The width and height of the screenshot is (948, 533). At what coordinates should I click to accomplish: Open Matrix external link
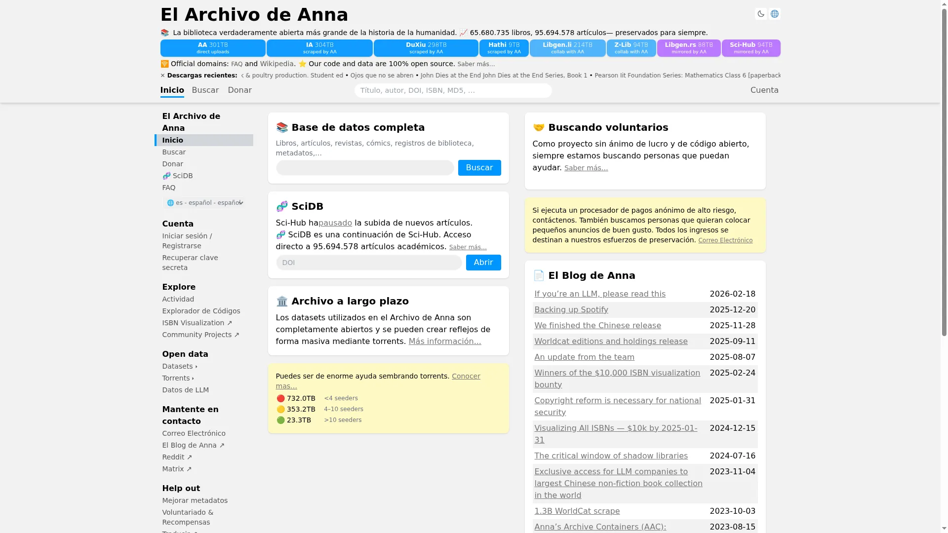[177, 469]
